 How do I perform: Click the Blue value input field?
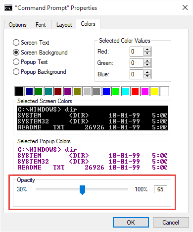coord(137,74)
